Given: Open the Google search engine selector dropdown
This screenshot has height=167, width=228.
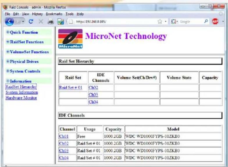Looking at the screenshot, I should tap(174, 22).
